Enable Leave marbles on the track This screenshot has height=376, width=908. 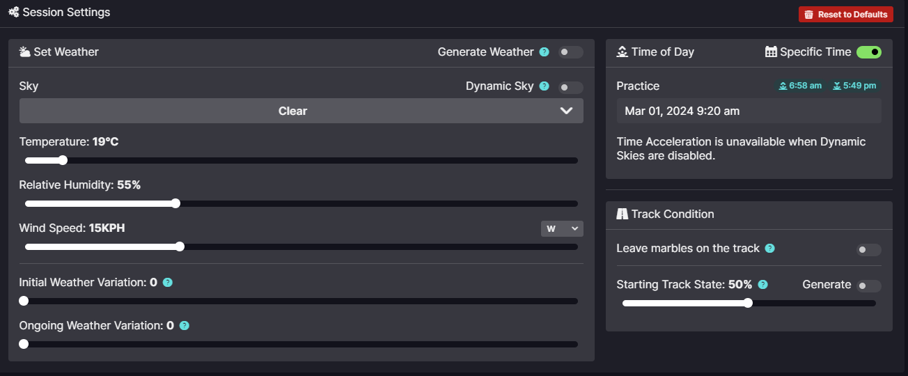pos(868,250)
